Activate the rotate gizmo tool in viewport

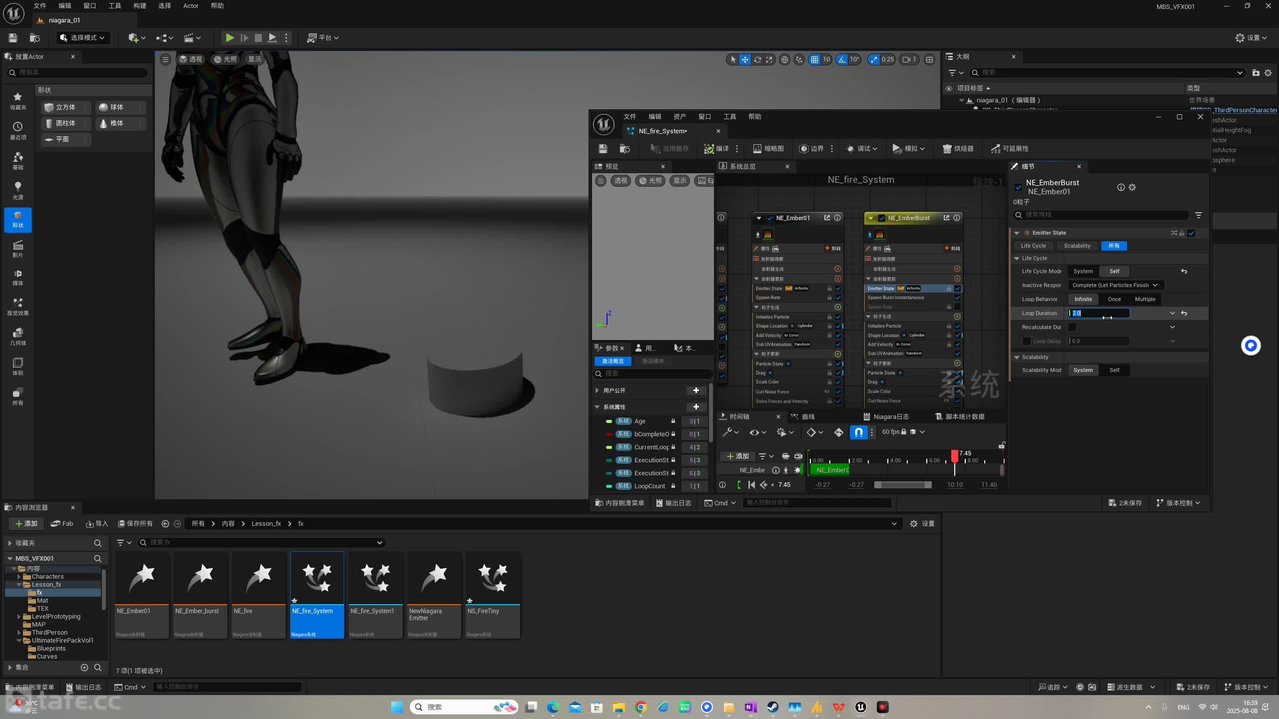click(757, 59)
